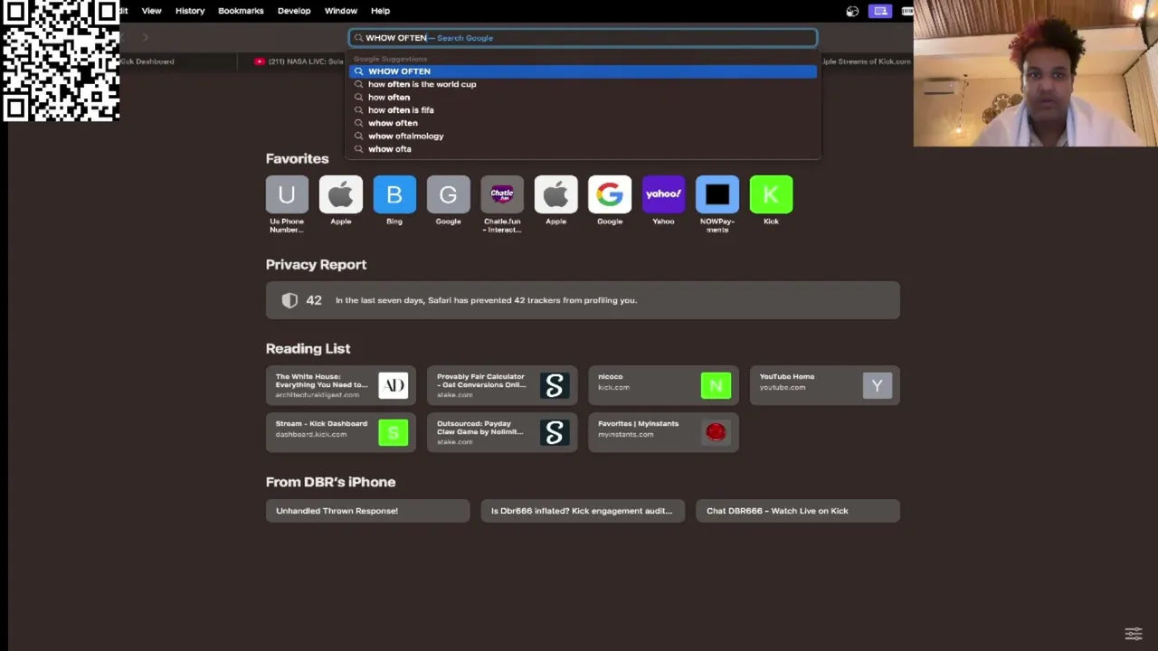Open iPhone tab 'Is Dbr666 inflated? Kick engagement audit'

(x=583, y=511)
